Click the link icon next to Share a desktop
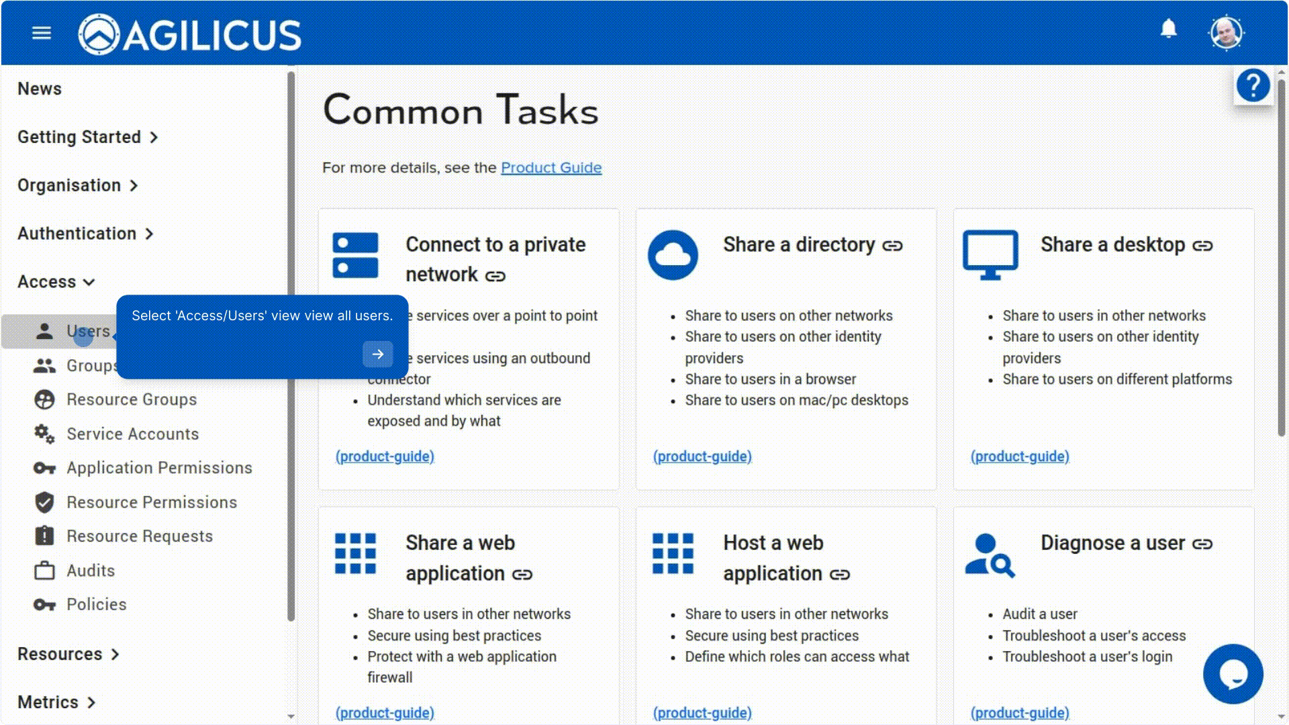This screenshot has height=725, width=1289. click(x=1202, y=246)
